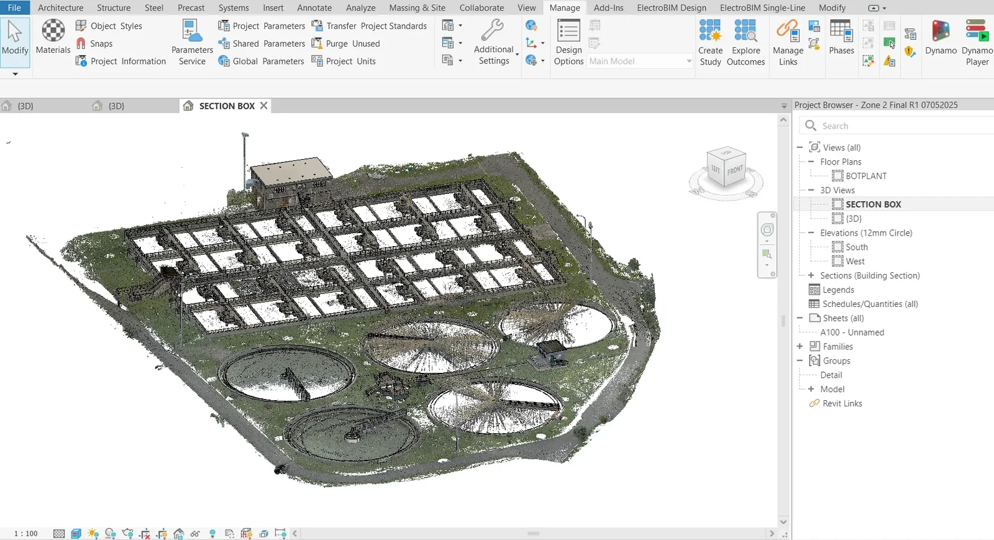The height and width of the screenshot is (540, 994).
Task: Switch to Massing & Site tab
Action: [417, 7]
